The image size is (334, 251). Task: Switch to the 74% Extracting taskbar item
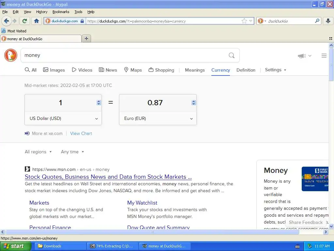click(x=113, y=246)
